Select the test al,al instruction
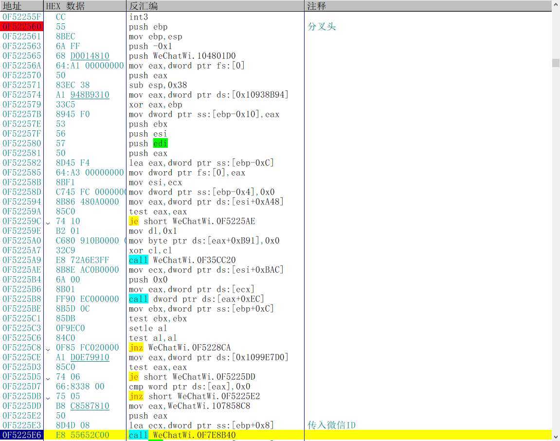560x441 pixels. 153,338
